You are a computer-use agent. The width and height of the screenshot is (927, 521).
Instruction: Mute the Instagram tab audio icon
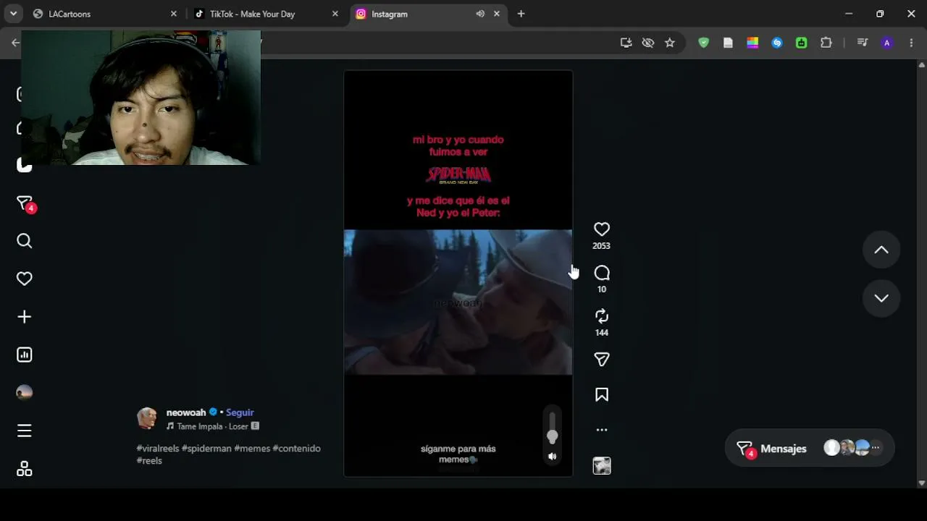[480, 14]
